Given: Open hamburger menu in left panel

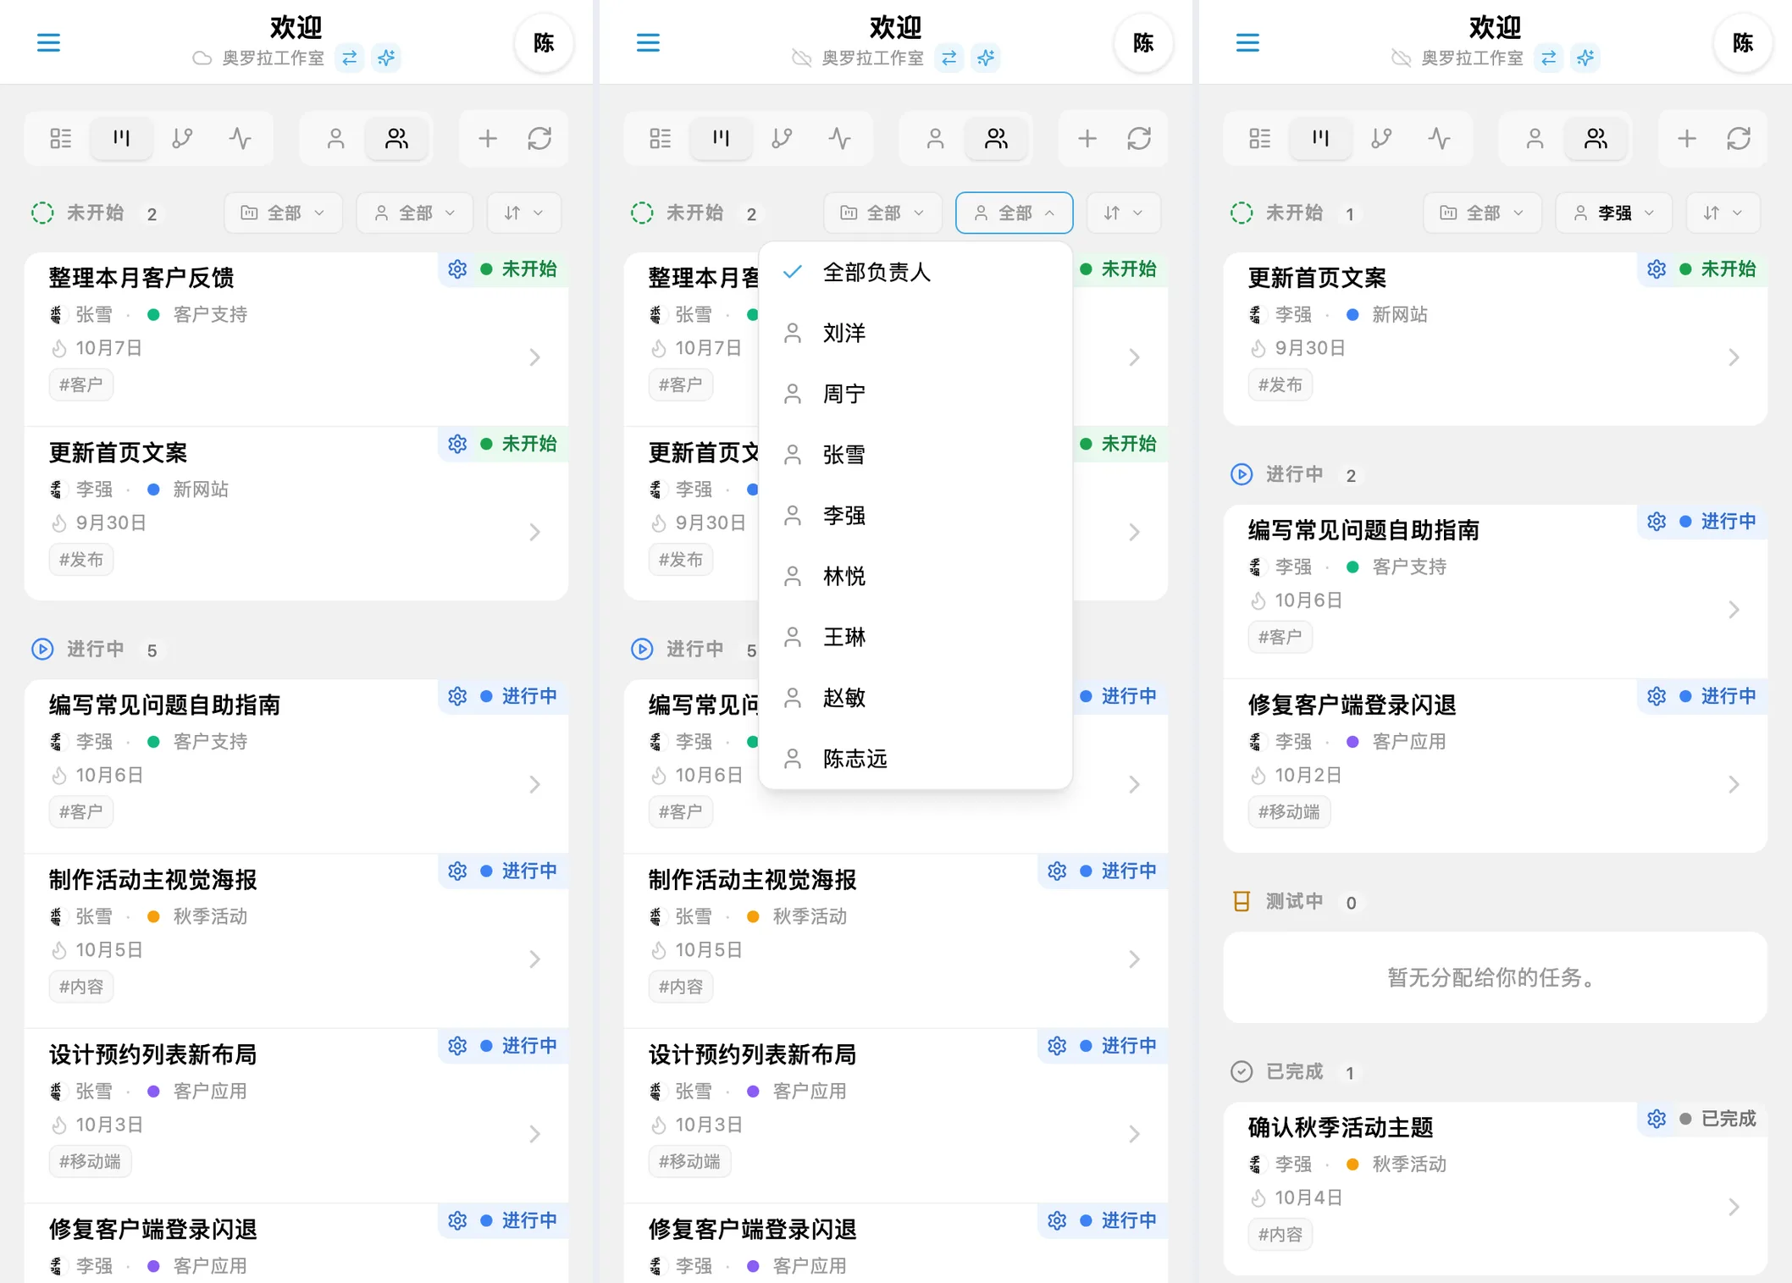Looking at the screenshot, I should pos(48,42).
